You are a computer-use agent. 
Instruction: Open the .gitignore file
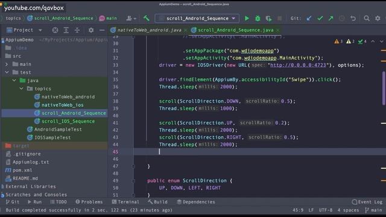coord(27,154)
